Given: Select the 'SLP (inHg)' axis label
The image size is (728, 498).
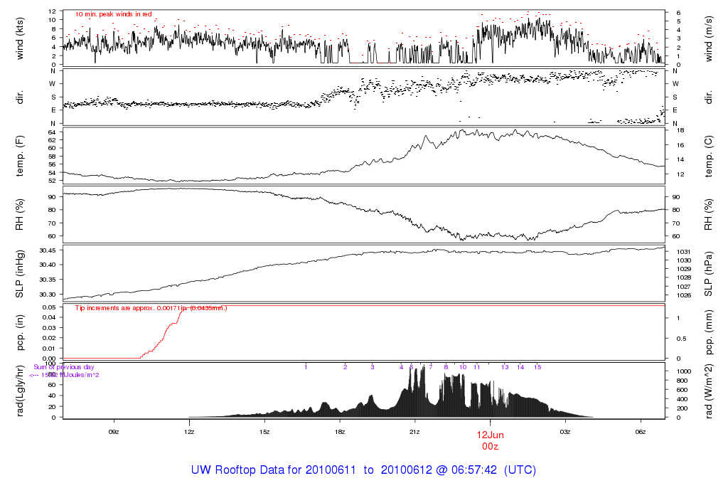Looking at the screenshot, I should 19,274.
